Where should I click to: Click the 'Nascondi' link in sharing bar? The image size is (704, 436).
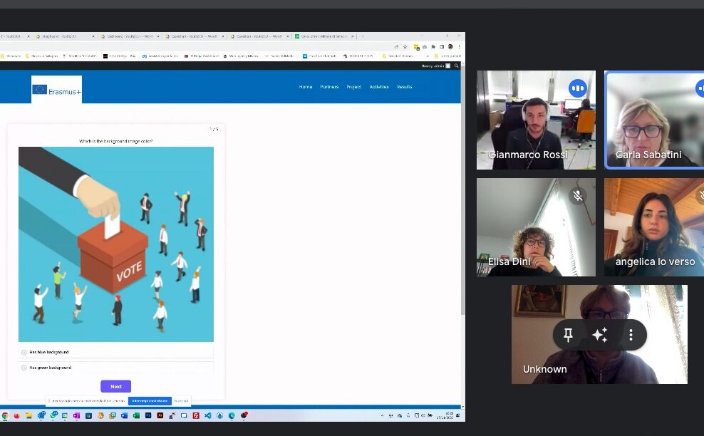pyautogui.click(x=182, y=401)
